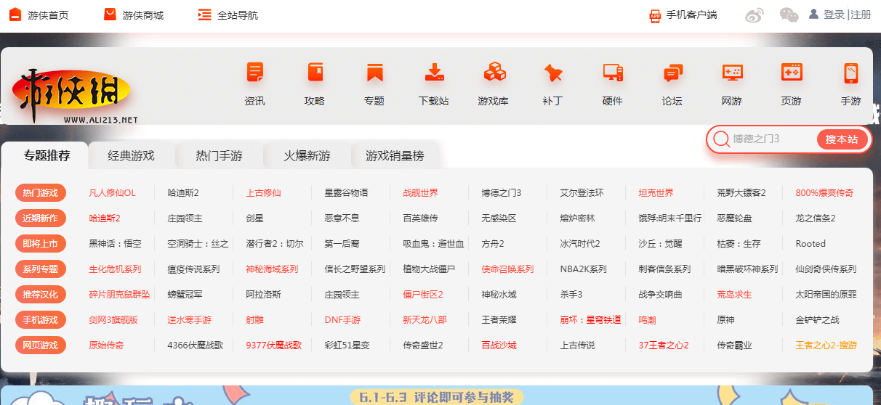The height and width of the screenshot is (405, 881).
Task: Open the 龙之信条2 link
Action: (816, 218)
